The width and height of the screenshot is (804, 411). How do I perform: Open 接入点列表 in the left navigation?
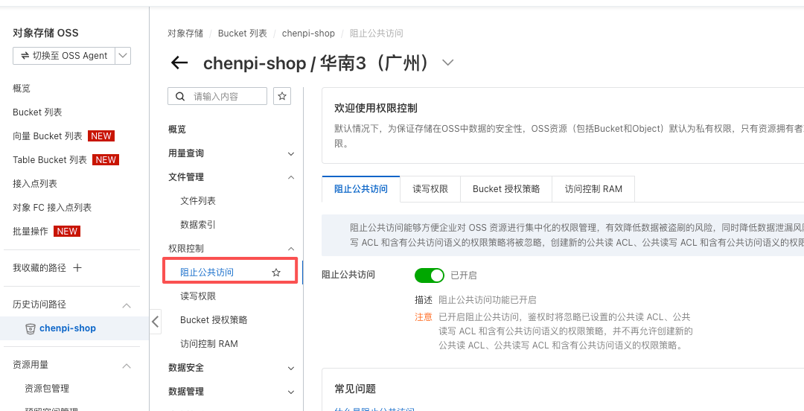pyautogui.click(x=35, y=183)
